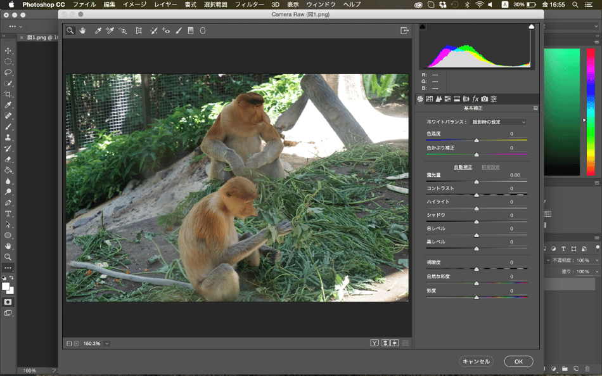Open the zoom level dropdown
Viewport: 602px width, 376px height.
coord(107,343)
